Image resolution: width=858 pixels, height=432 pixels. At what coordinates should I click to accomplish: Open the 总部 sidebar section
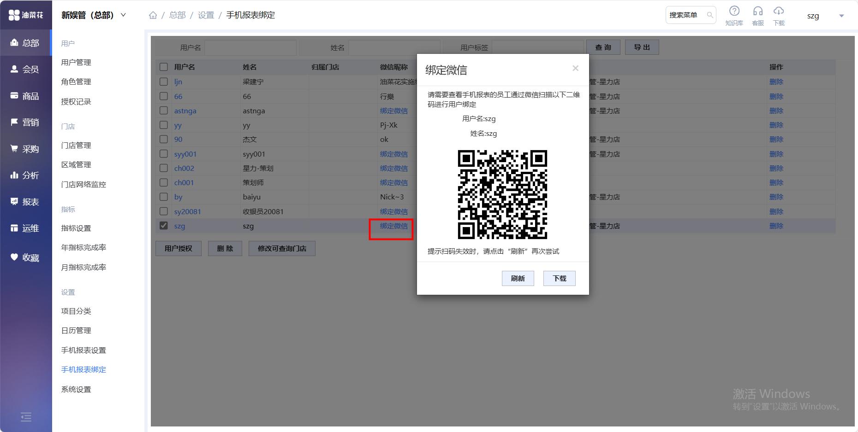click(x=26, y=43)
